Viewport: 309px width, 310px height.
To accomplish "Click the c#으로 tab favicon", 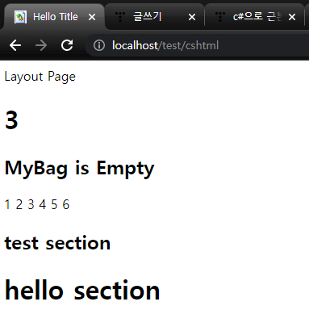I will (x=220, y=17).
